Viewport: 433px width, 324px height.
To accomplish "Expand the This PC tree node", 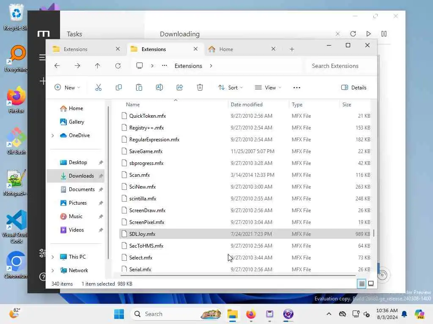I will point(53,257).
